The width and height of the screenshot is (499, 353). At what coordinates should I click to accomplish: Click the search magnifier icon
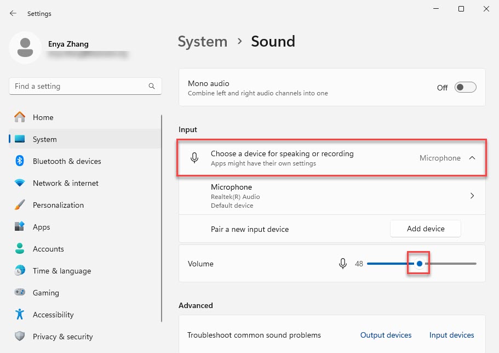(152, 87)
